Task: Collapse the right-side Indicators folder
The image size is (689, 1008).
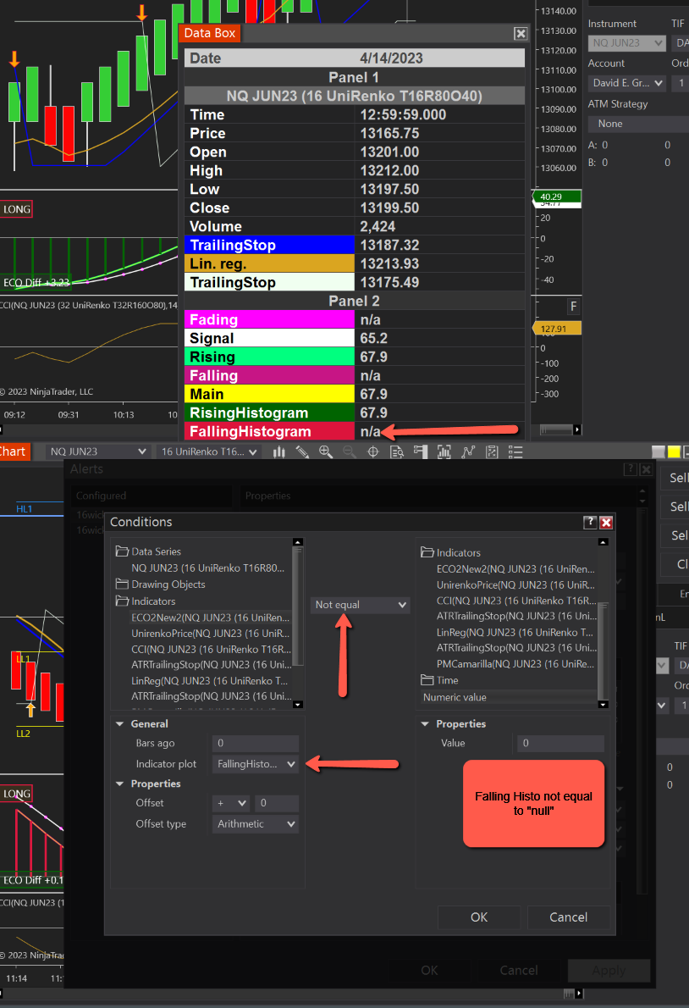Action: click(x=427, y=552)
